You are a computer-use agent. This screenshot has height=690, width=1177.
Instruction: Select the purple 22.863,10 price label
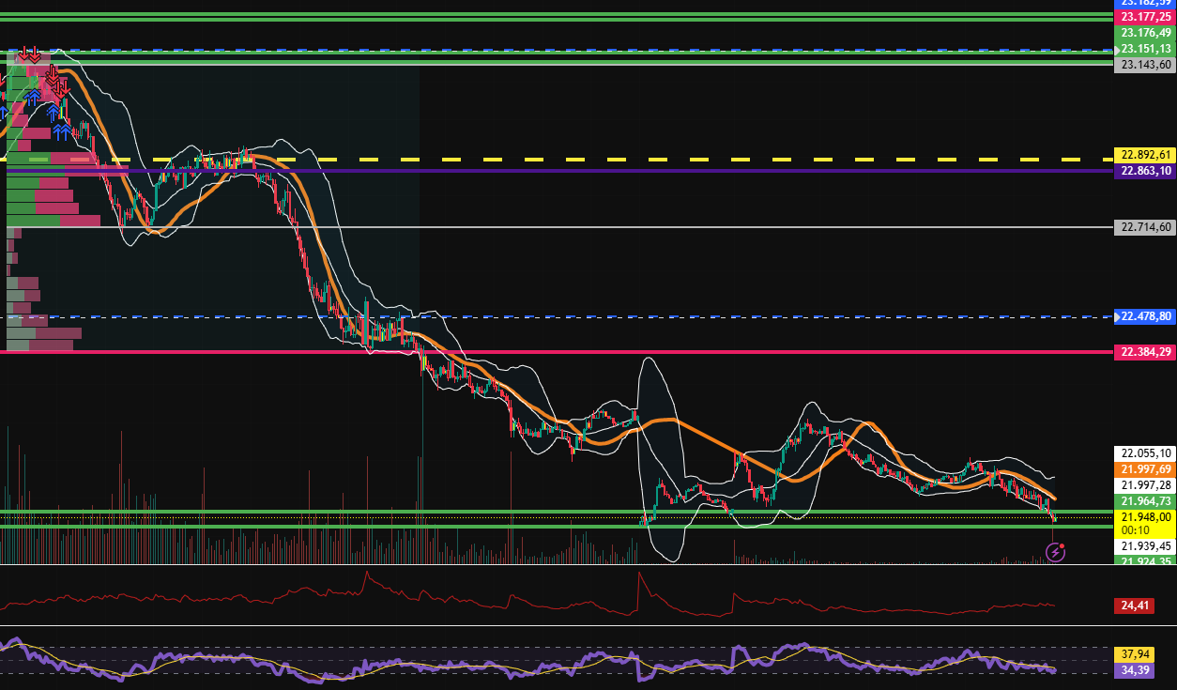point(1144,171)
